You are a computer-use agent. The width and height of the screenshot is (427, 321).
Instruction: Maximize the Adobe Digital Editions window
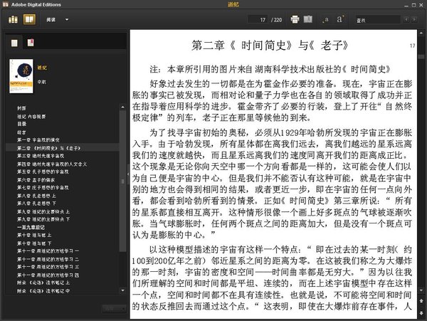413,5
